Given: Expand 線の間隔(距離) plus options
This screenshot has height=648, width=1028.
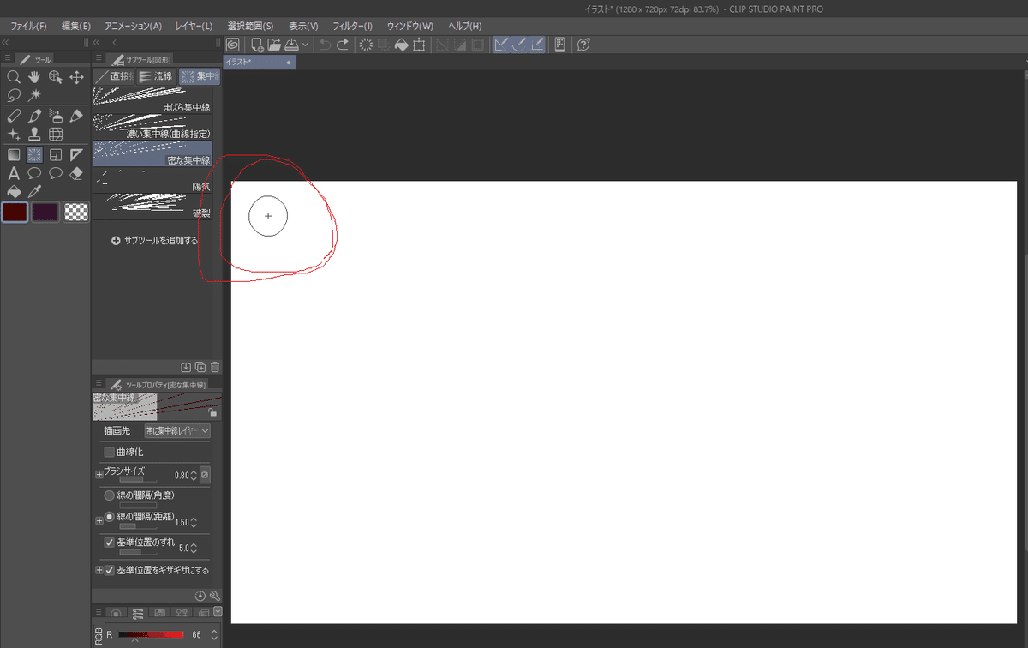Looking at the screenshot, I should [99, 521].
